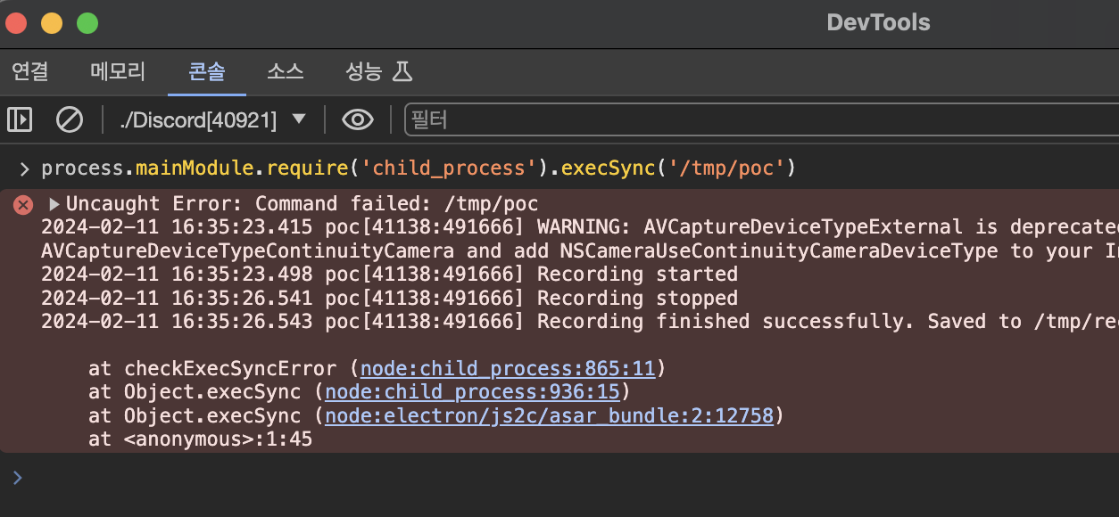This screenshot has width=1119, height=517.
Task: Expand the Uncaught Error disclosure triangle
Action: click(54, 204)
